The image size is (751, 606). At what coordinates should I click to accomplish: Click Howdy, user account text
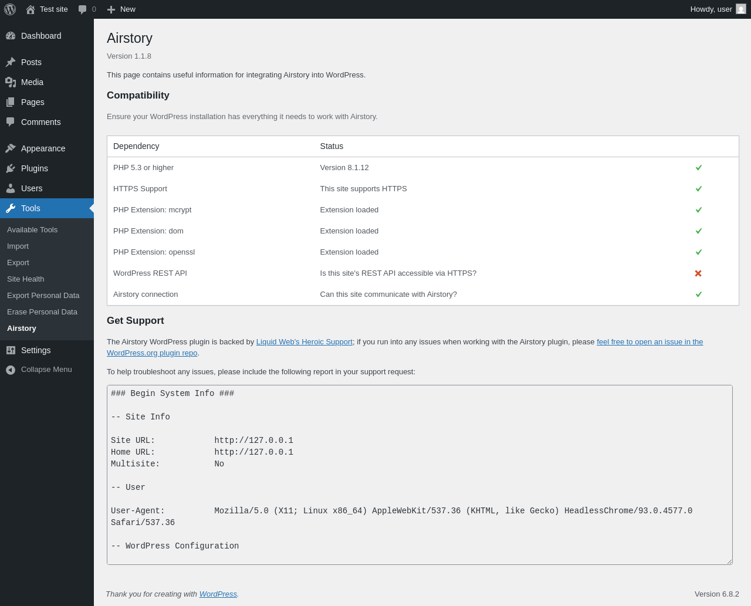pyautogui.click(x=711, y=9)
